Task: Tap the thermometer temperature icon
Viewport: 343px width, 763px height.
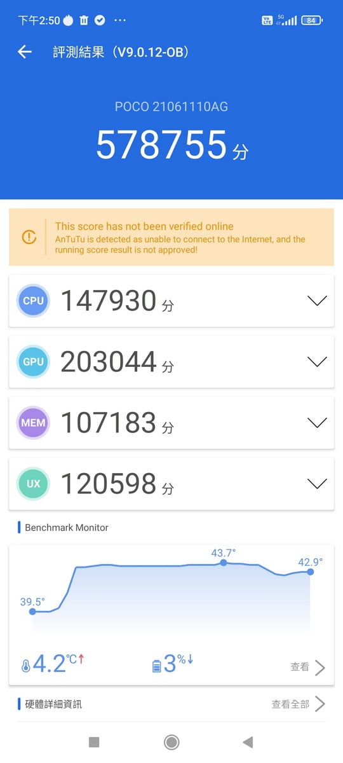Action: coord(25,666)
